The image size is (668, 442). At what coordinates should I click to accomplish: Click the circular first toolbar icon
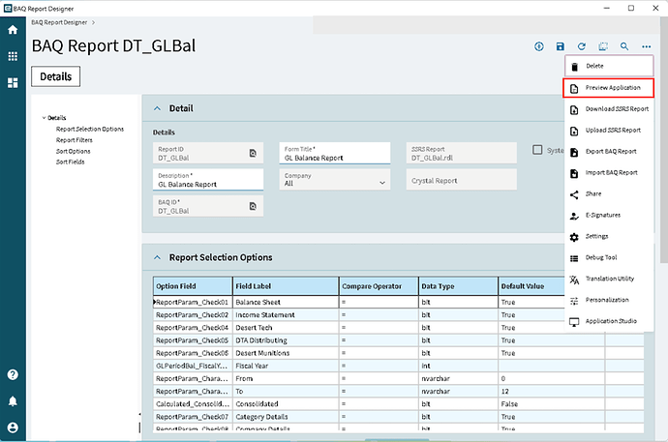point(539,46)
